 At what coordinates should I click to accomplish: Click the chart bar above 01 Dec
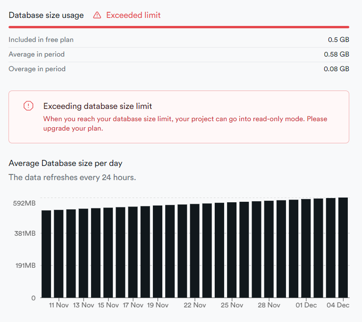[306, 248]
